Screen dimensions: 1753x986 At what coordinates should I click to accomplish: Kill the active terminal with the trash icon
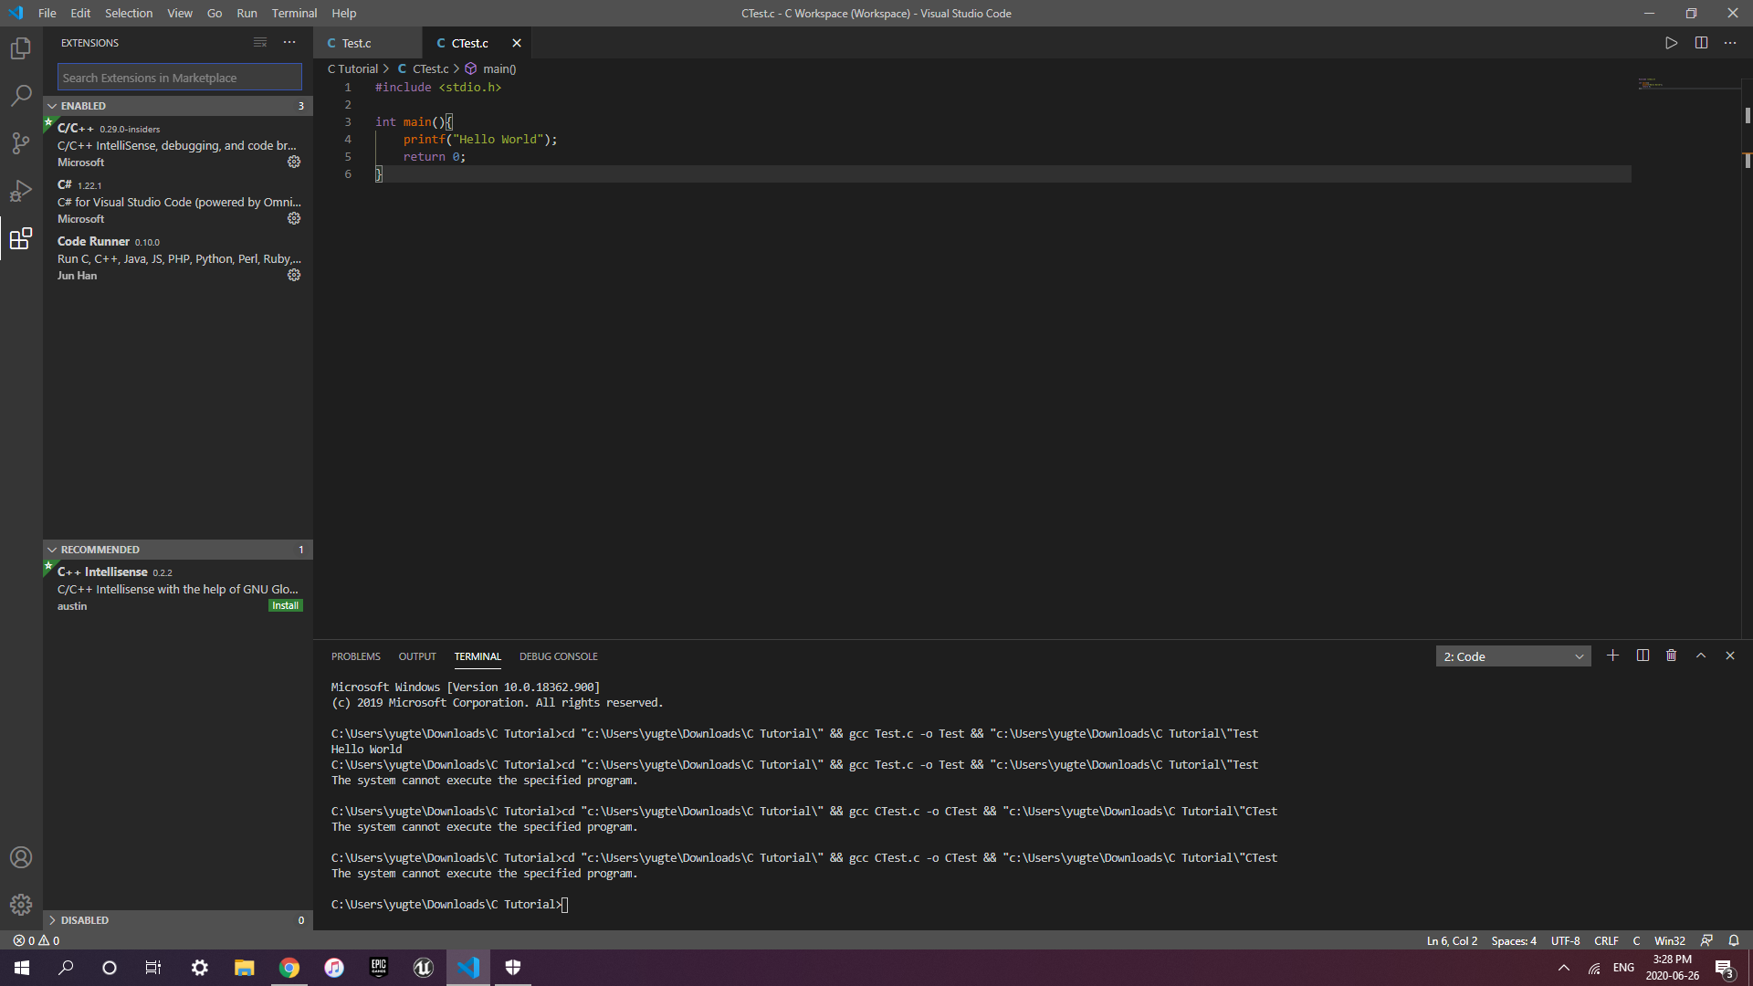[x=1671, y=656]
